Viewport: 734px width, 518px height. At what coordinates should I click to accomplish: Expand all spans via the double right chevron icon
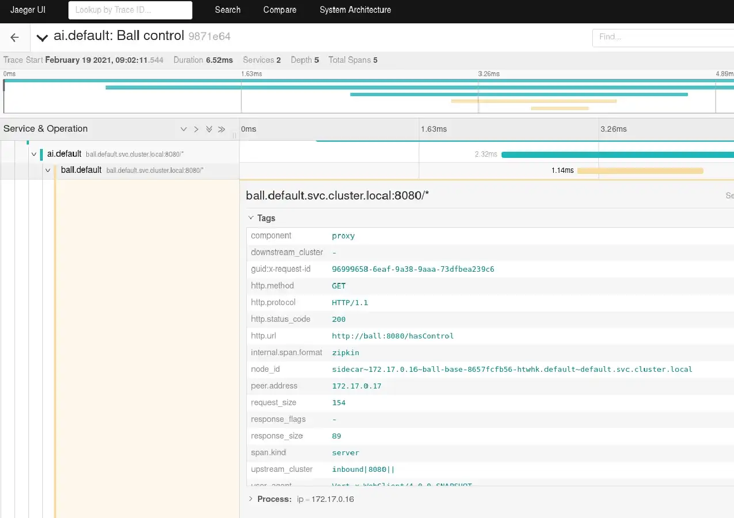221,129
